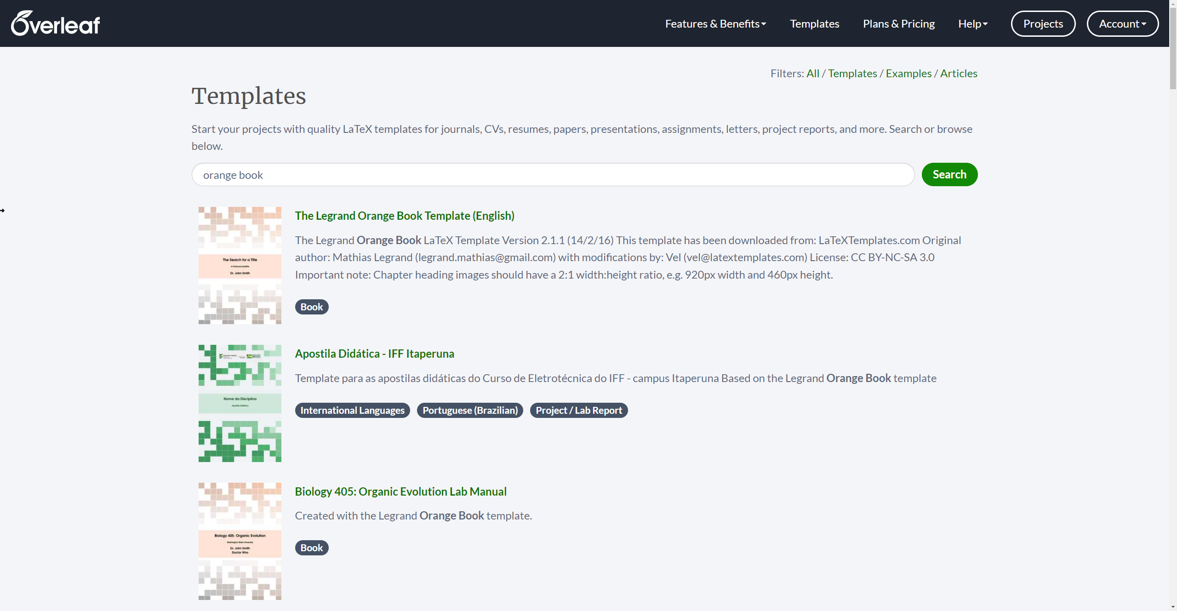Open Biology 405 lab manual thumbnail
The image size is (1177, 611).
tap(240, 541)
